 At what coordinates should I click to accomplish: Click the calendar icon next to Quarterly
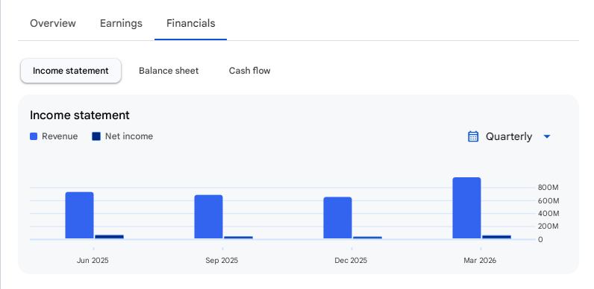tap(473, 136)
